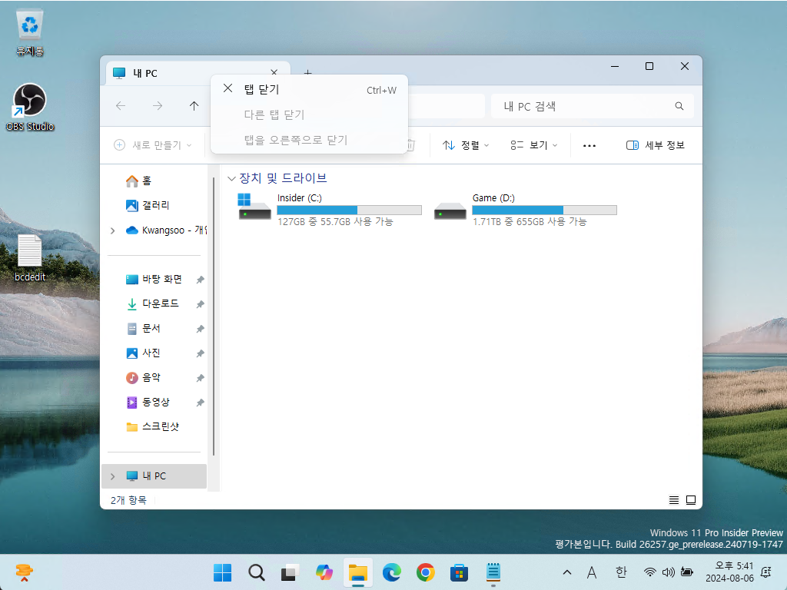Click the navigation pane scrollbar

[214, 316]
